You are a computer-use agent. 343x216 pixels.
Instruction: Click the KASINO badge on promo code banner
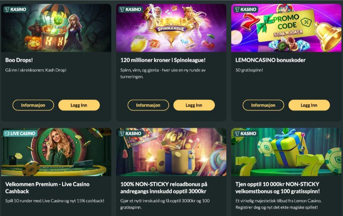tap(245, 10)
